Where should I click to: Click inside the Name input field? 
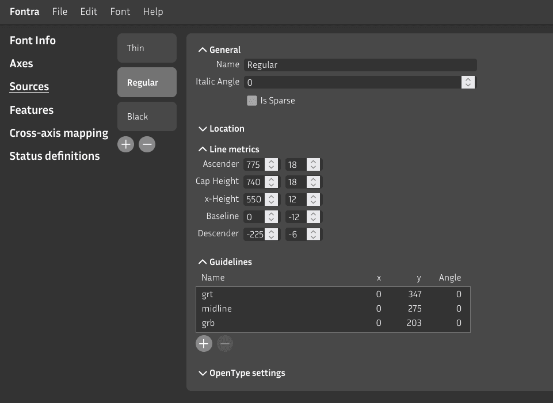click(x=360, y=64)
